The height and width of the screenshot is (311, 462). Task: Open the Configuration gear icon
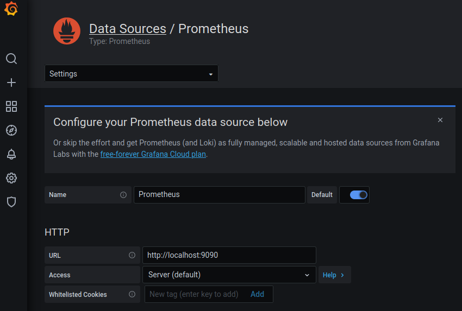[11, 178]
